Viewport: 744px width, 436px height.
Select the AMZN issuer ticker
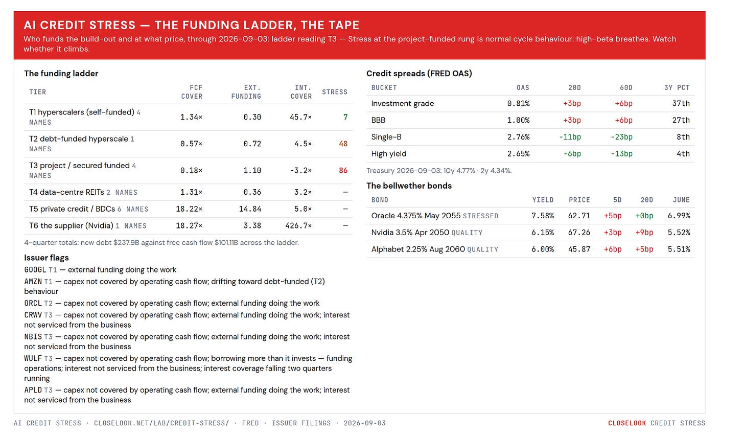click(33, 282)
